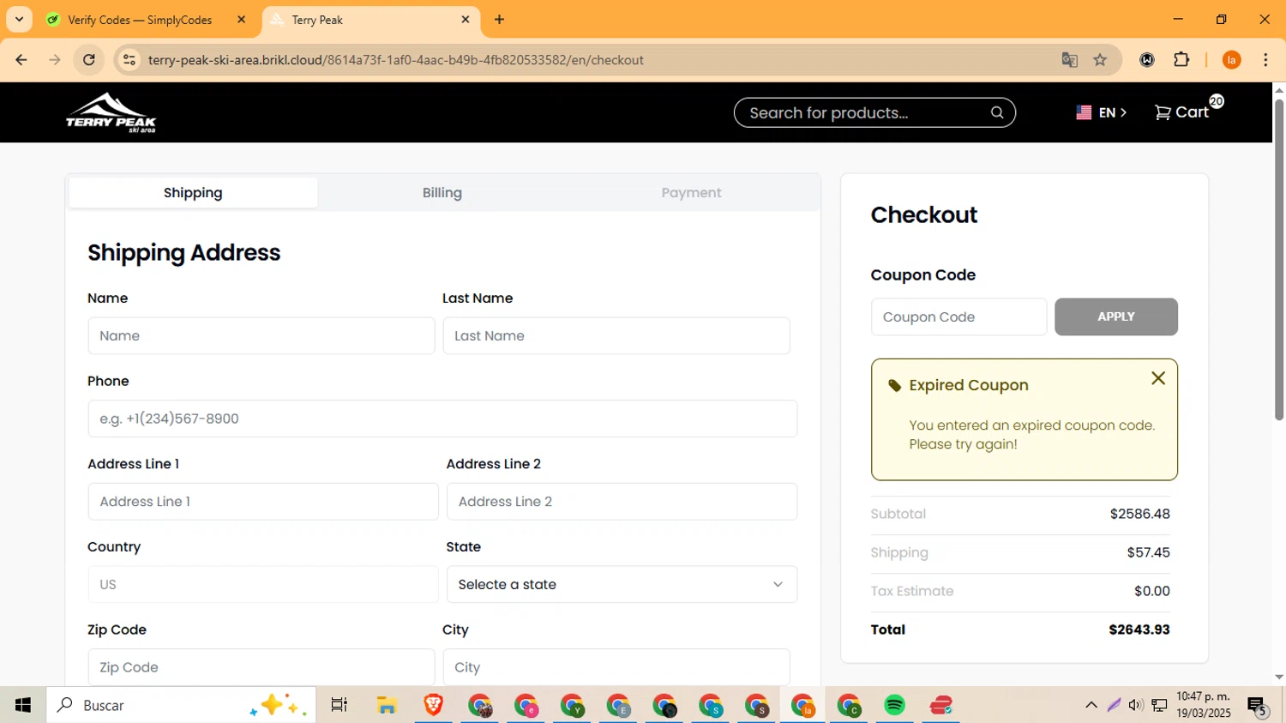Switch to the Billing tab

(442, 193)
